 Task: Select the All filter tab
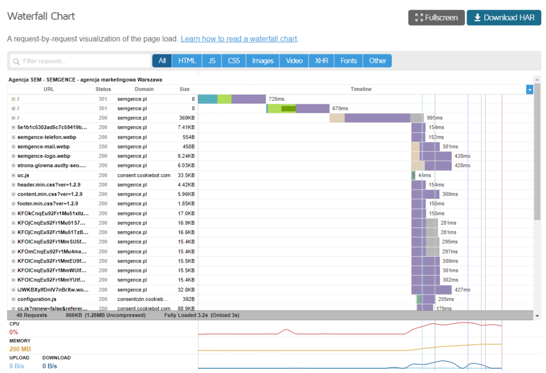click(x=162, y=60)
